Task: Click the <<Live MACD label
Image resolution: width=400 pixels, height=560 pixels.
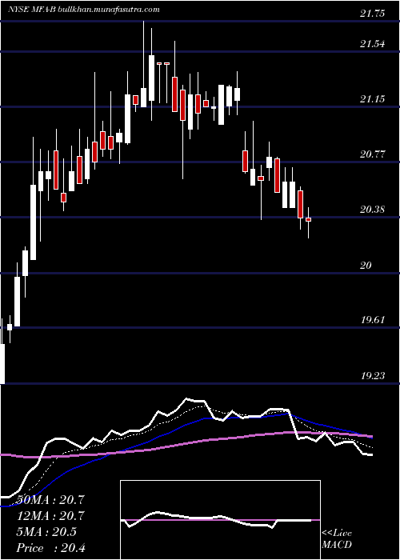Action: 337,539
